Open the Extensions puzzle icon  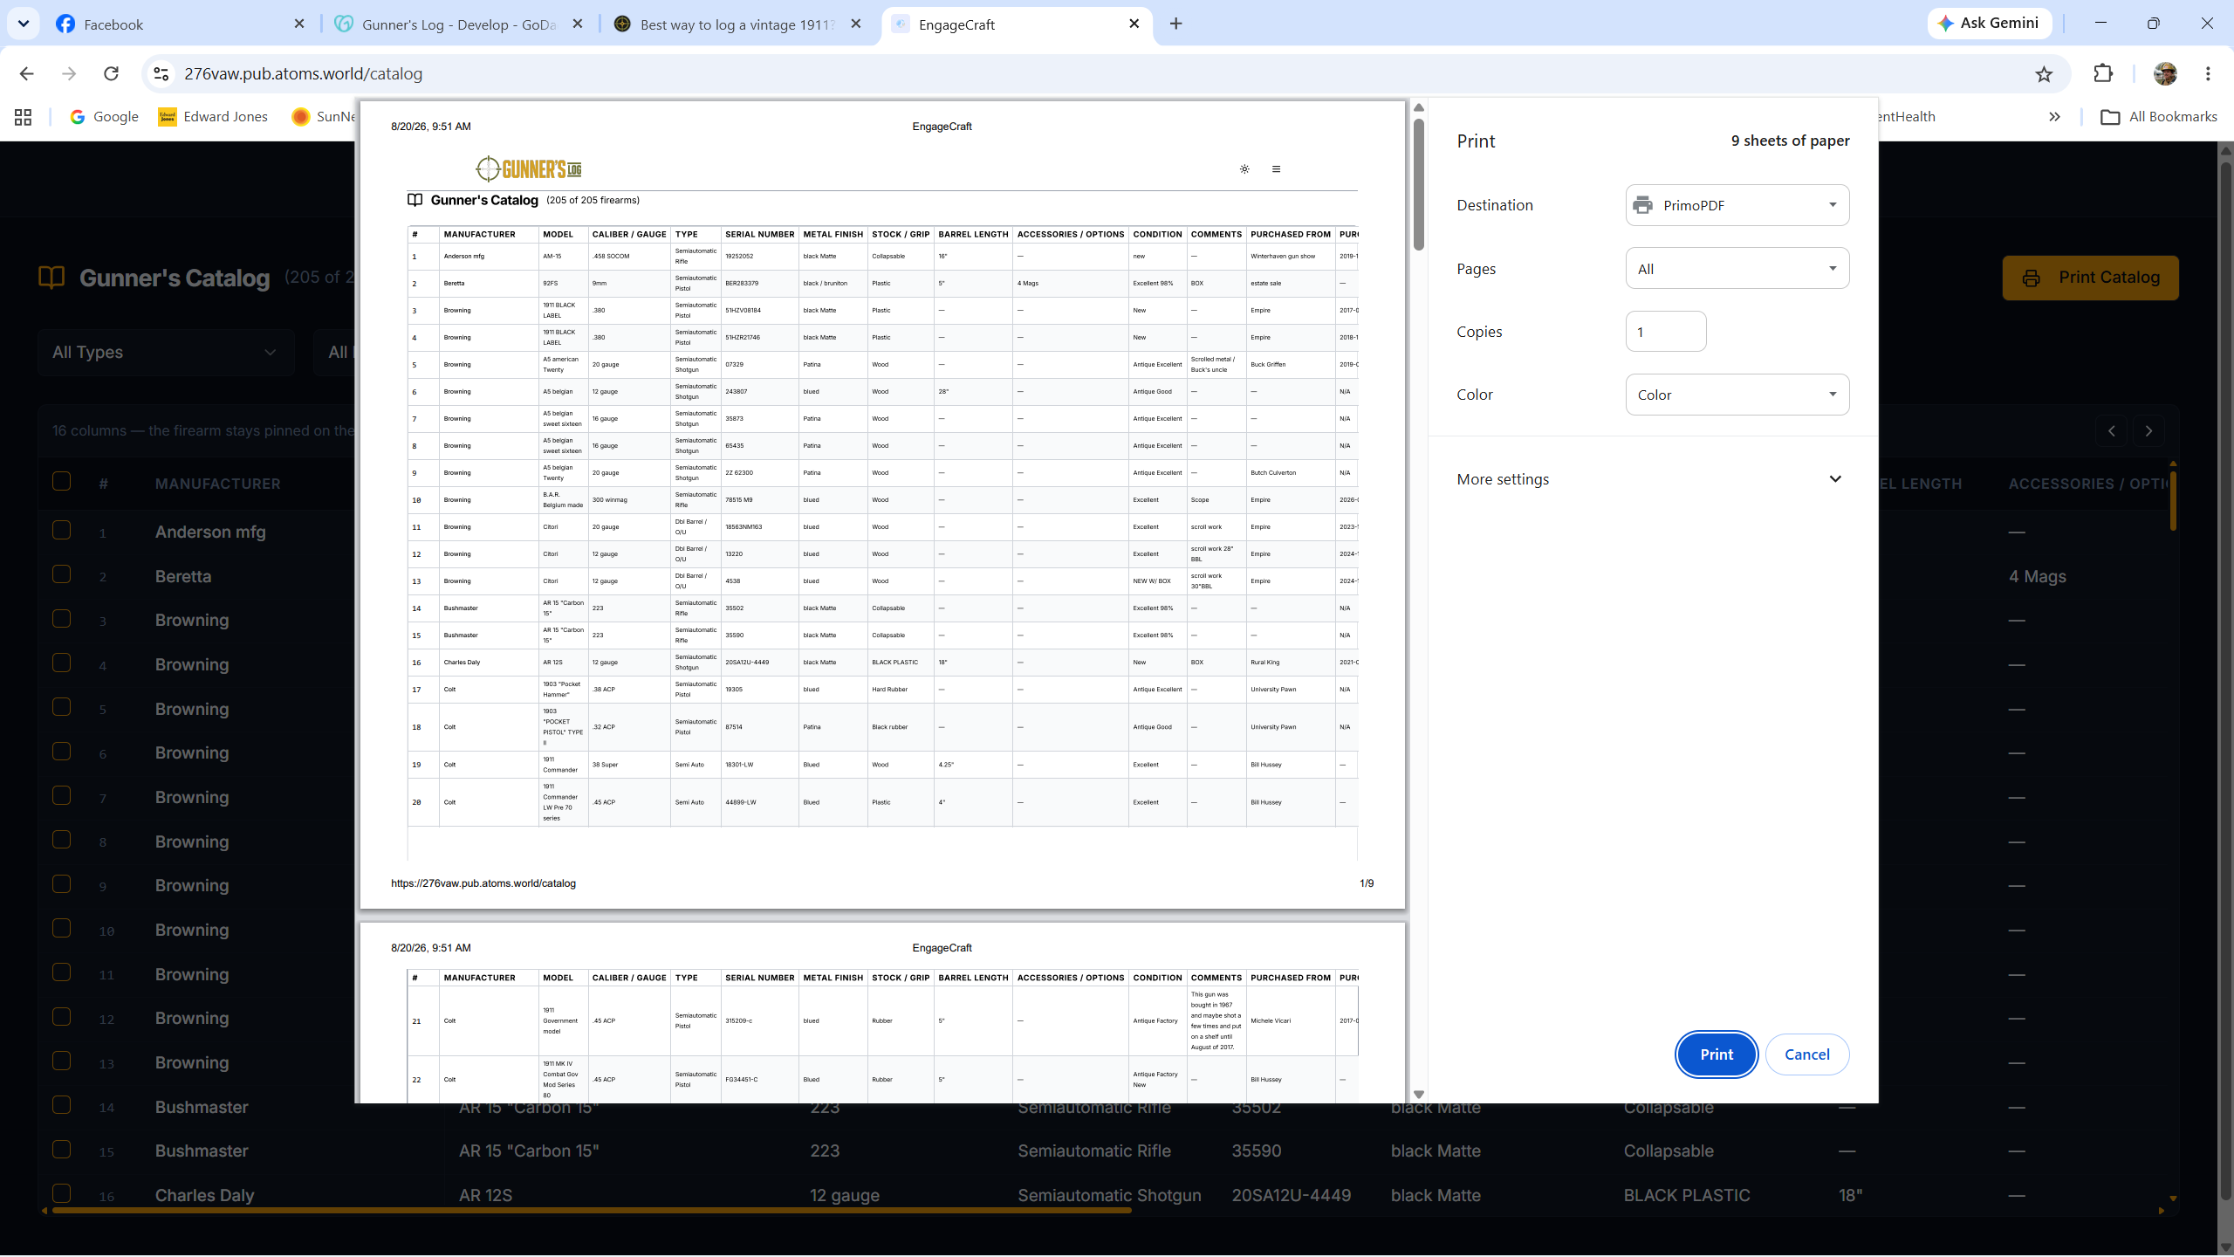click(x=2103, y=73)
